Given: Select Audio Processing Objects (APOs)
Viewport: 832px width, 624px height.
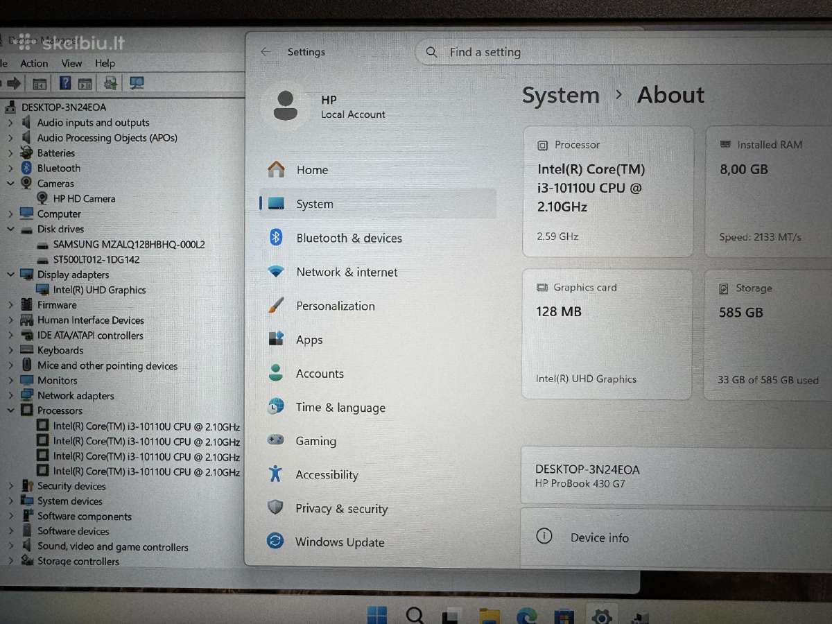Looking at the screenshot, I should tap(107, 138).
